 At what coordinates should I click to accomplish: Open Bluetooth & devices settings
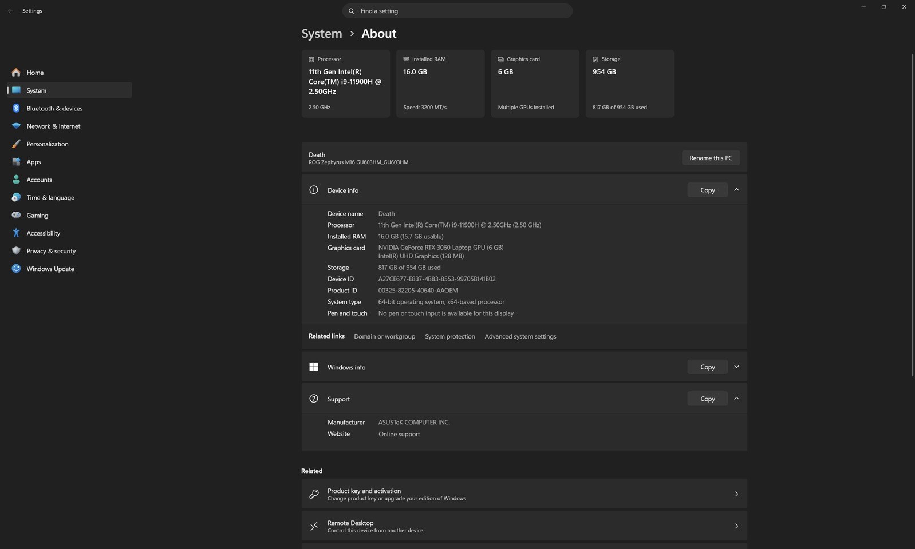pos(69,108)
